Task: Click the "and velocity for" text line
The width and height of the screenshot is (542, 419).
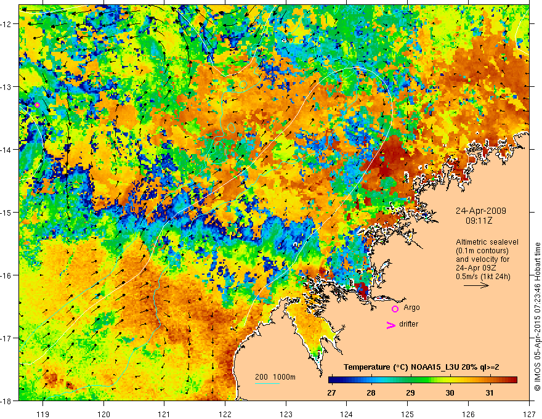Action: coord(482,259)
